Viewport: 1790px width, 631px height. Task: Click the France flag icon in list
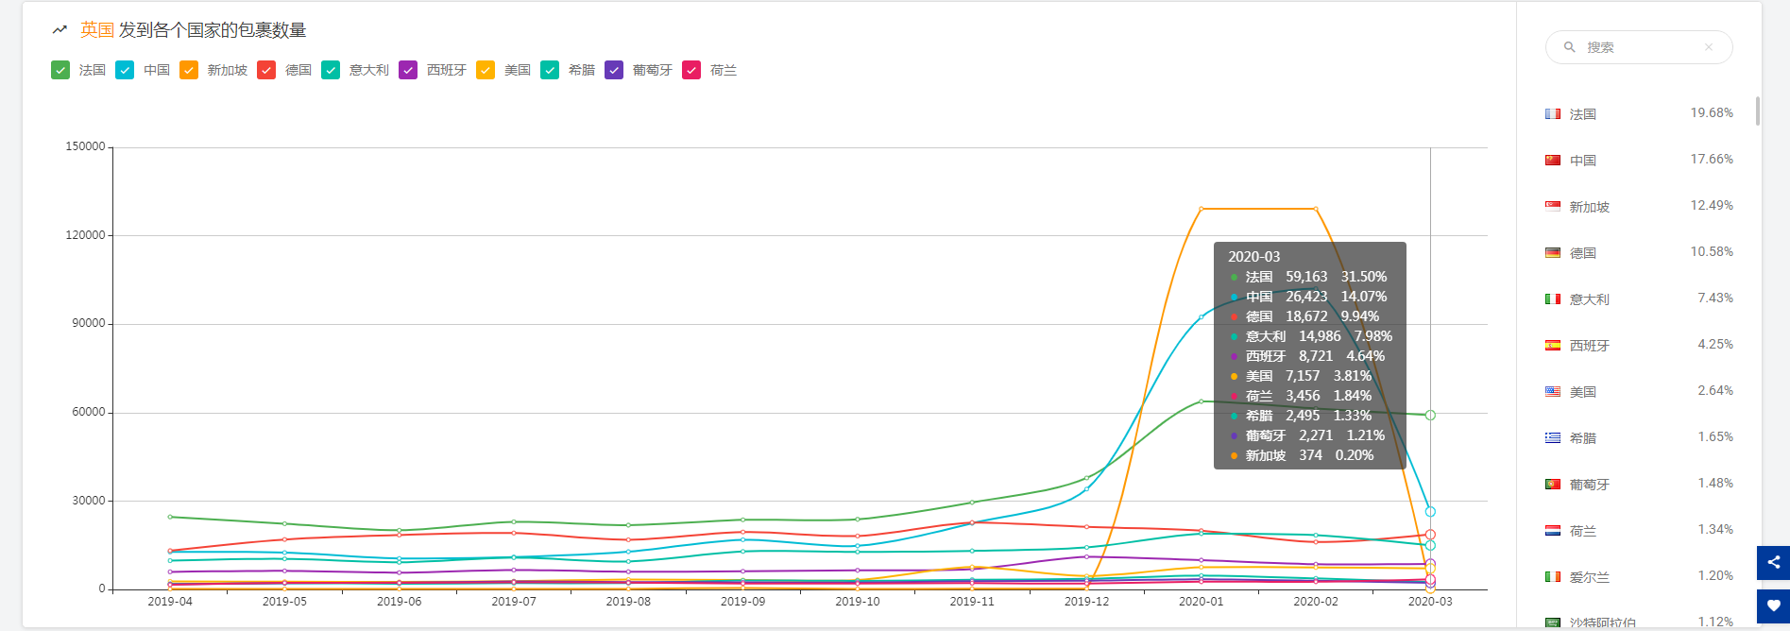(1553, 114)
